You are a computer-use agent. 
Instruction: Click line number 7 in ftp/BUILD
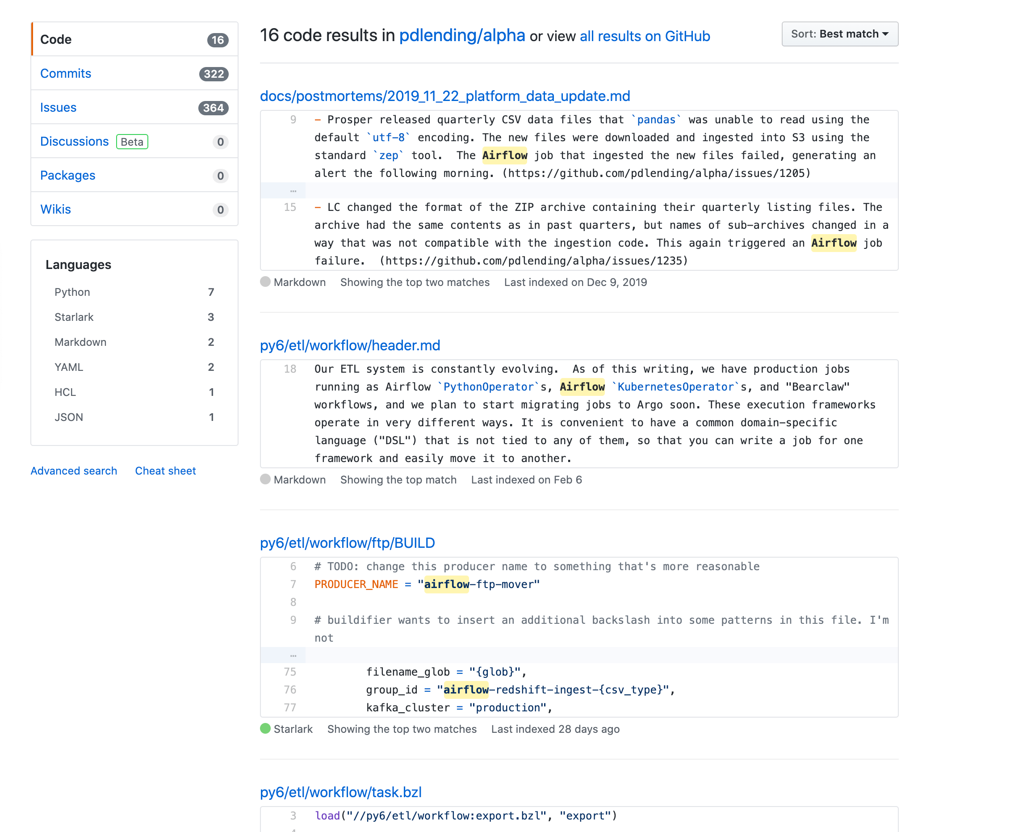point(293,584)
